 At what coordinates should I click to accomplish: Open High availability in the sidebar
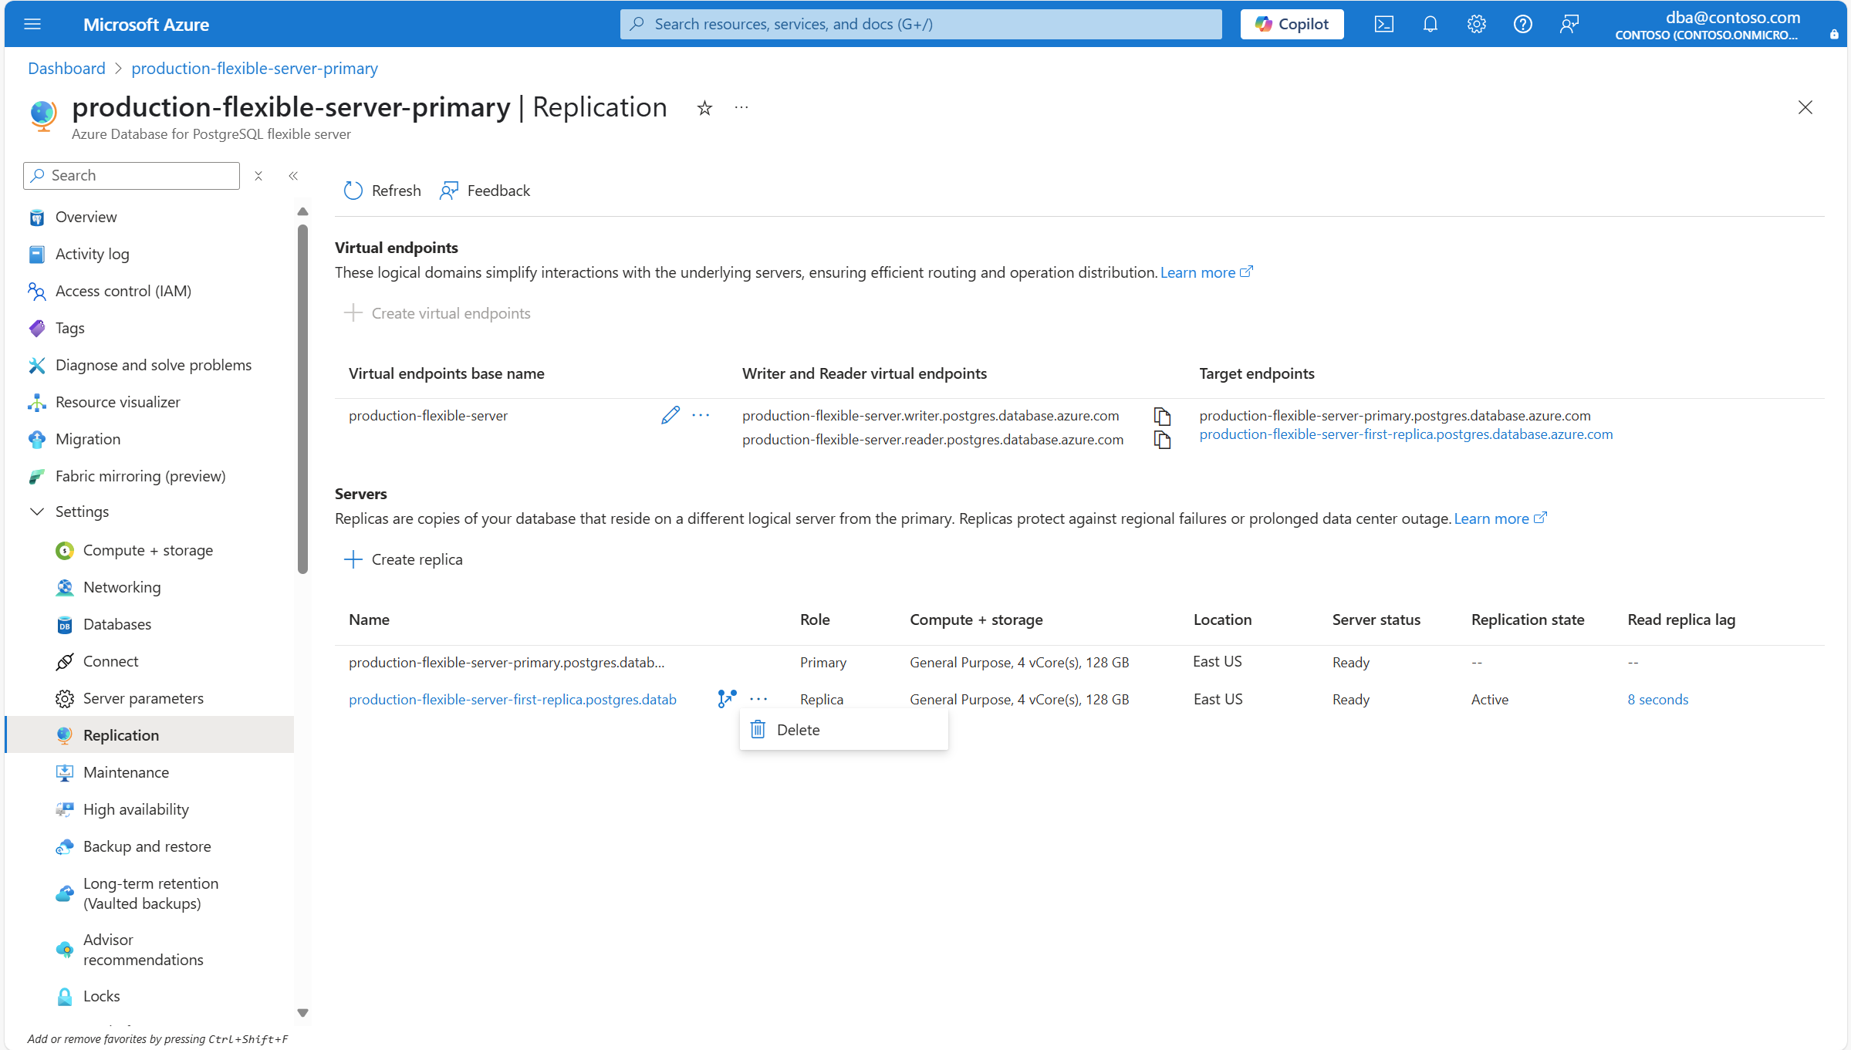pos(136,809)
